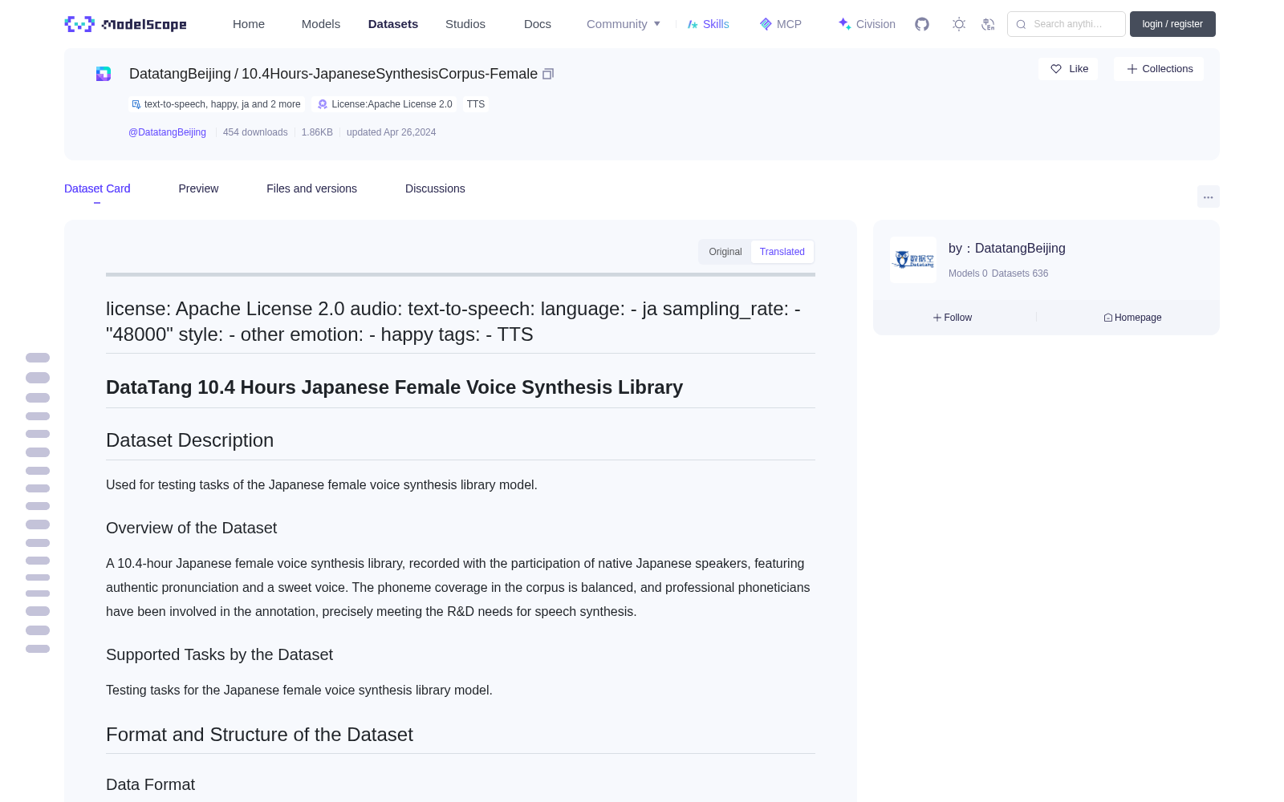The image size is (1284, 802).
Task: Click 'DataTang 10.4 Hours Japanese Female' title heading
Action: (x=394, y=387)
